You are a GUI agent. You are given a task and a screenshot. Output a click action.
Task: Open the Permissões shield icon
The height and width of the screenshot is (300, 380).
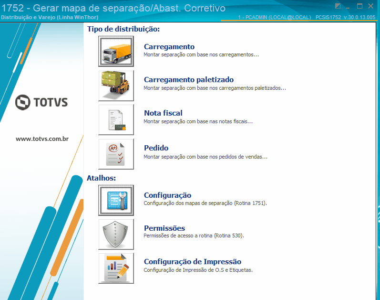click(x=116, y=234)
